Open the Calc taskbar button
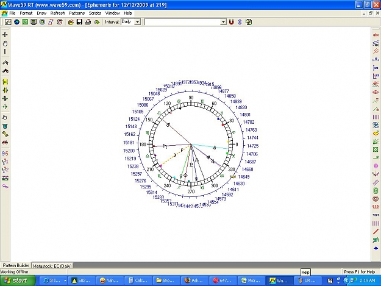Screen dimensions: 381x286 [x=138, y=281]
